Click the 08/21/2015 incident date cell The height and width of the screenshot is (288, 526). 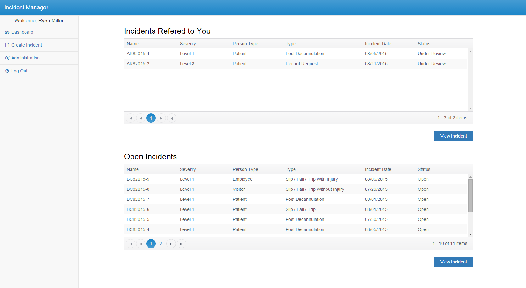pos(389,64)
